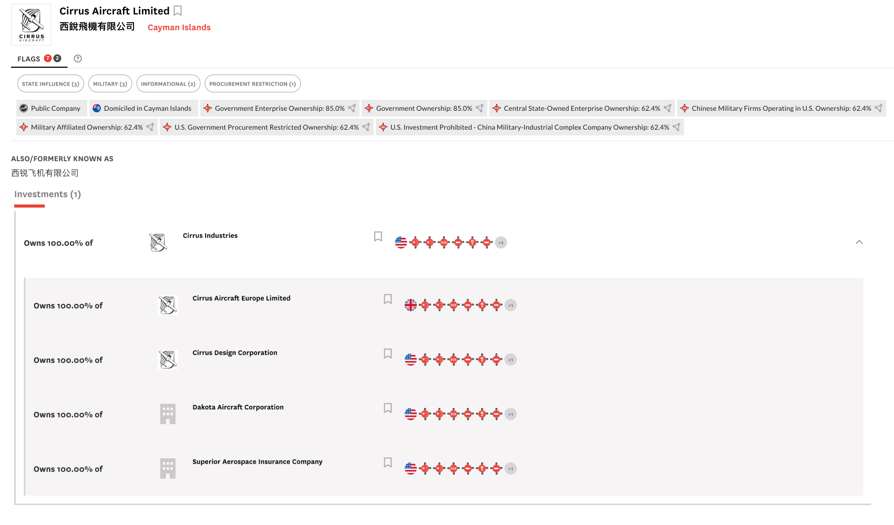Click red flag count badge 7
Screen dimensions: 894x525
(48, 58)
